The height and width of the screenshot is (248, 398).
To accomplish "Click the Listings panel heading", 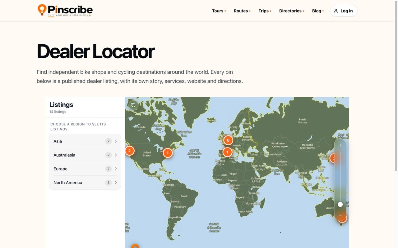I will pyautogui.click(x=61, y=104).
